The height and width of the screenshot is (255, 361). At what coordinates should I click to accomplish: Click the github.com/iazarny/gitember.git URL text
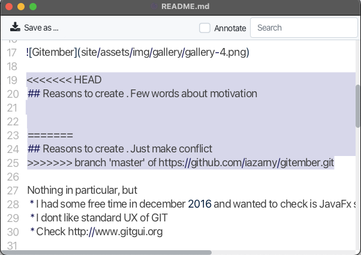coord(246,163)
